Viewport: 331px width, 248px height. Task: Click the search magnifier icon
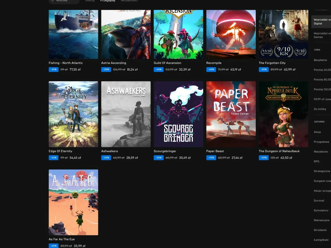coord(52,1)
